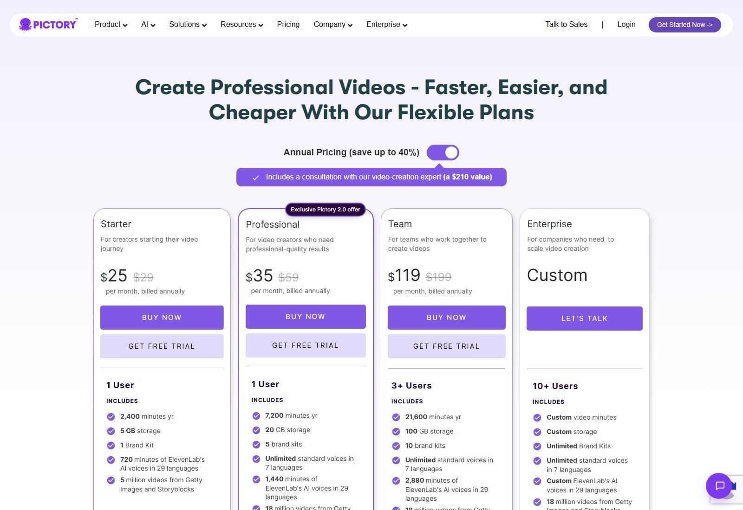Click the consultation $210 value banner

point(371,177)
